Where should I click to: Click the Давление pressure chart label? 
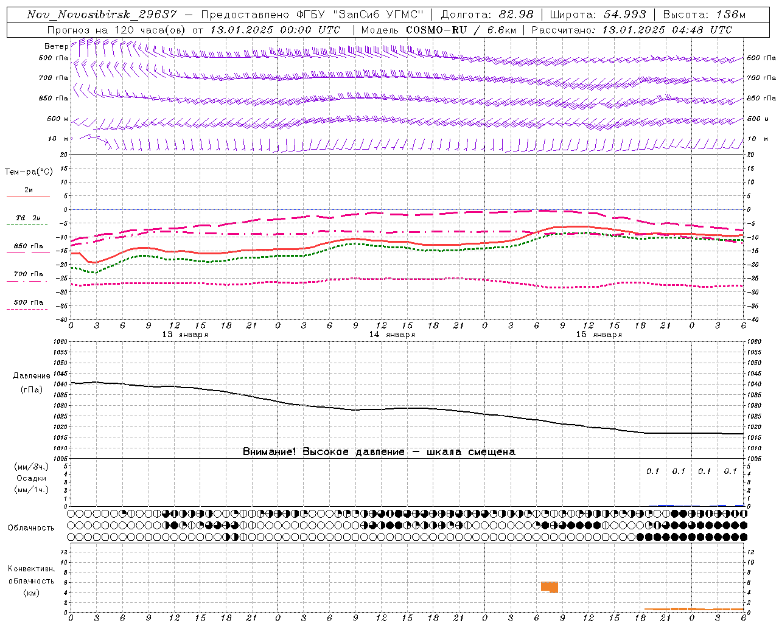[32, 376]
